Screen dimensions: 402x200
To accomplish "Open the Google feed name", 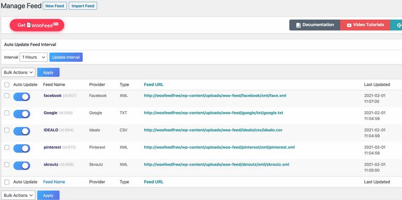I will [51, 113].
